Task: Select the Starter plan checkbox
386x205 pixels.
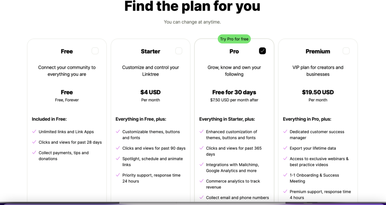Action: [x=179, y=51]
